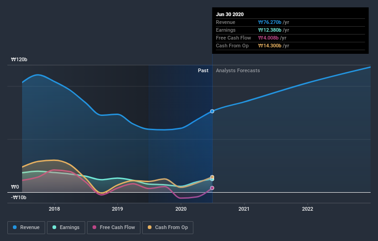
Task: Select the 2020 x-axis label
Action: pos(181,209)
